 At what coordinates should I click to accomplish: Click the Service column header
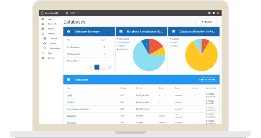coord(139,88)
